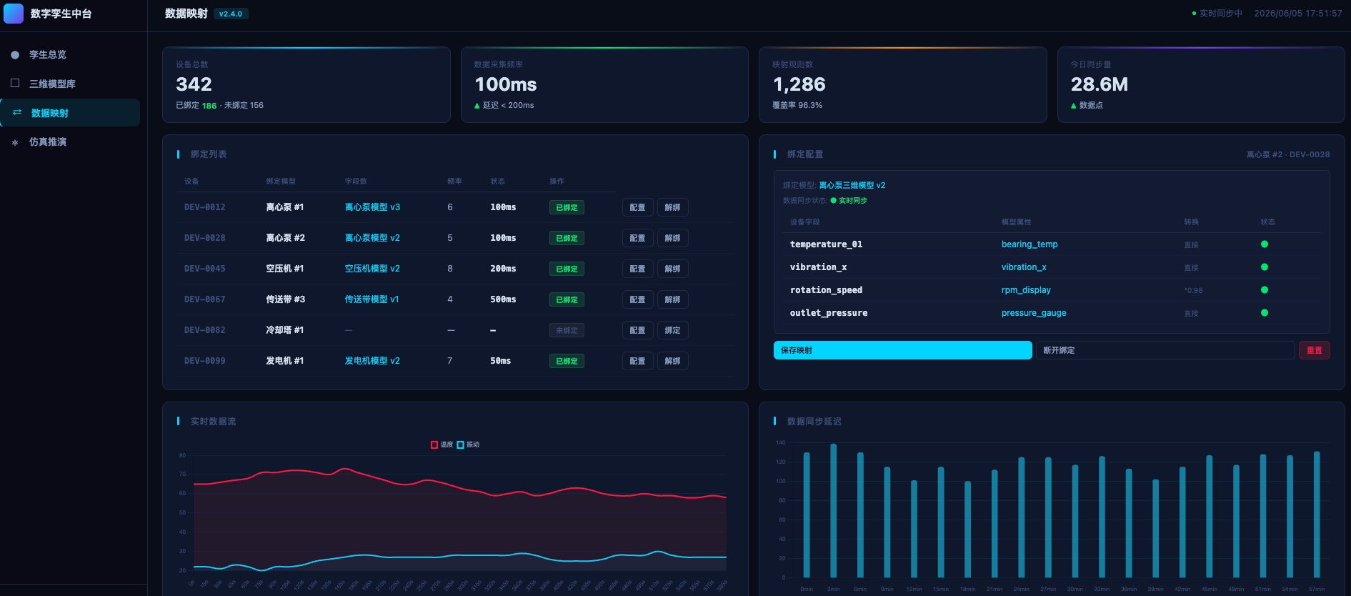
Task: Open the 离心泵模型 v3 link
Action: point(372,207)
